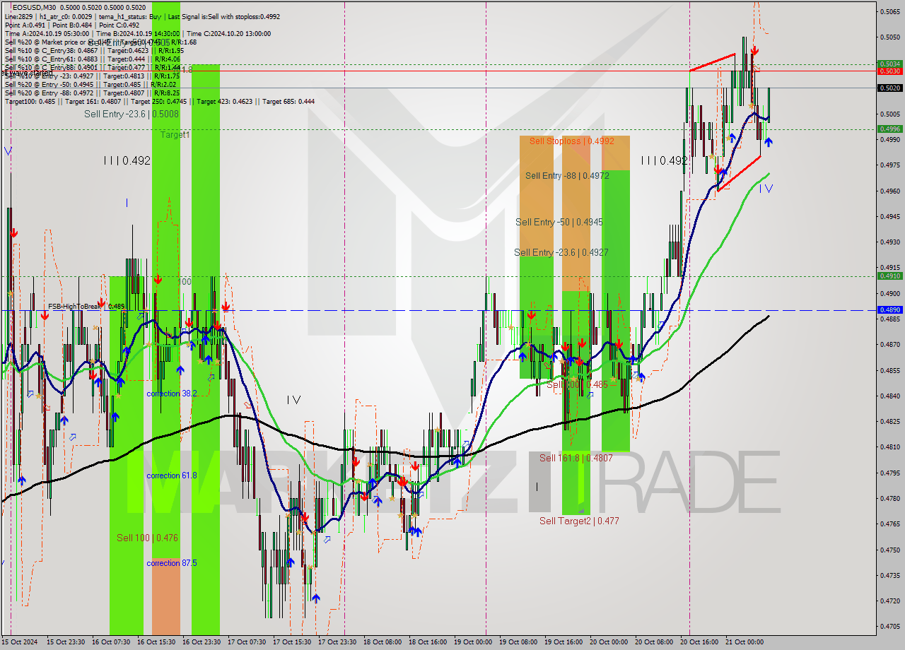
Task: Click the 'Sell 100 | 0.476' label
Action: tap(147, 538)
